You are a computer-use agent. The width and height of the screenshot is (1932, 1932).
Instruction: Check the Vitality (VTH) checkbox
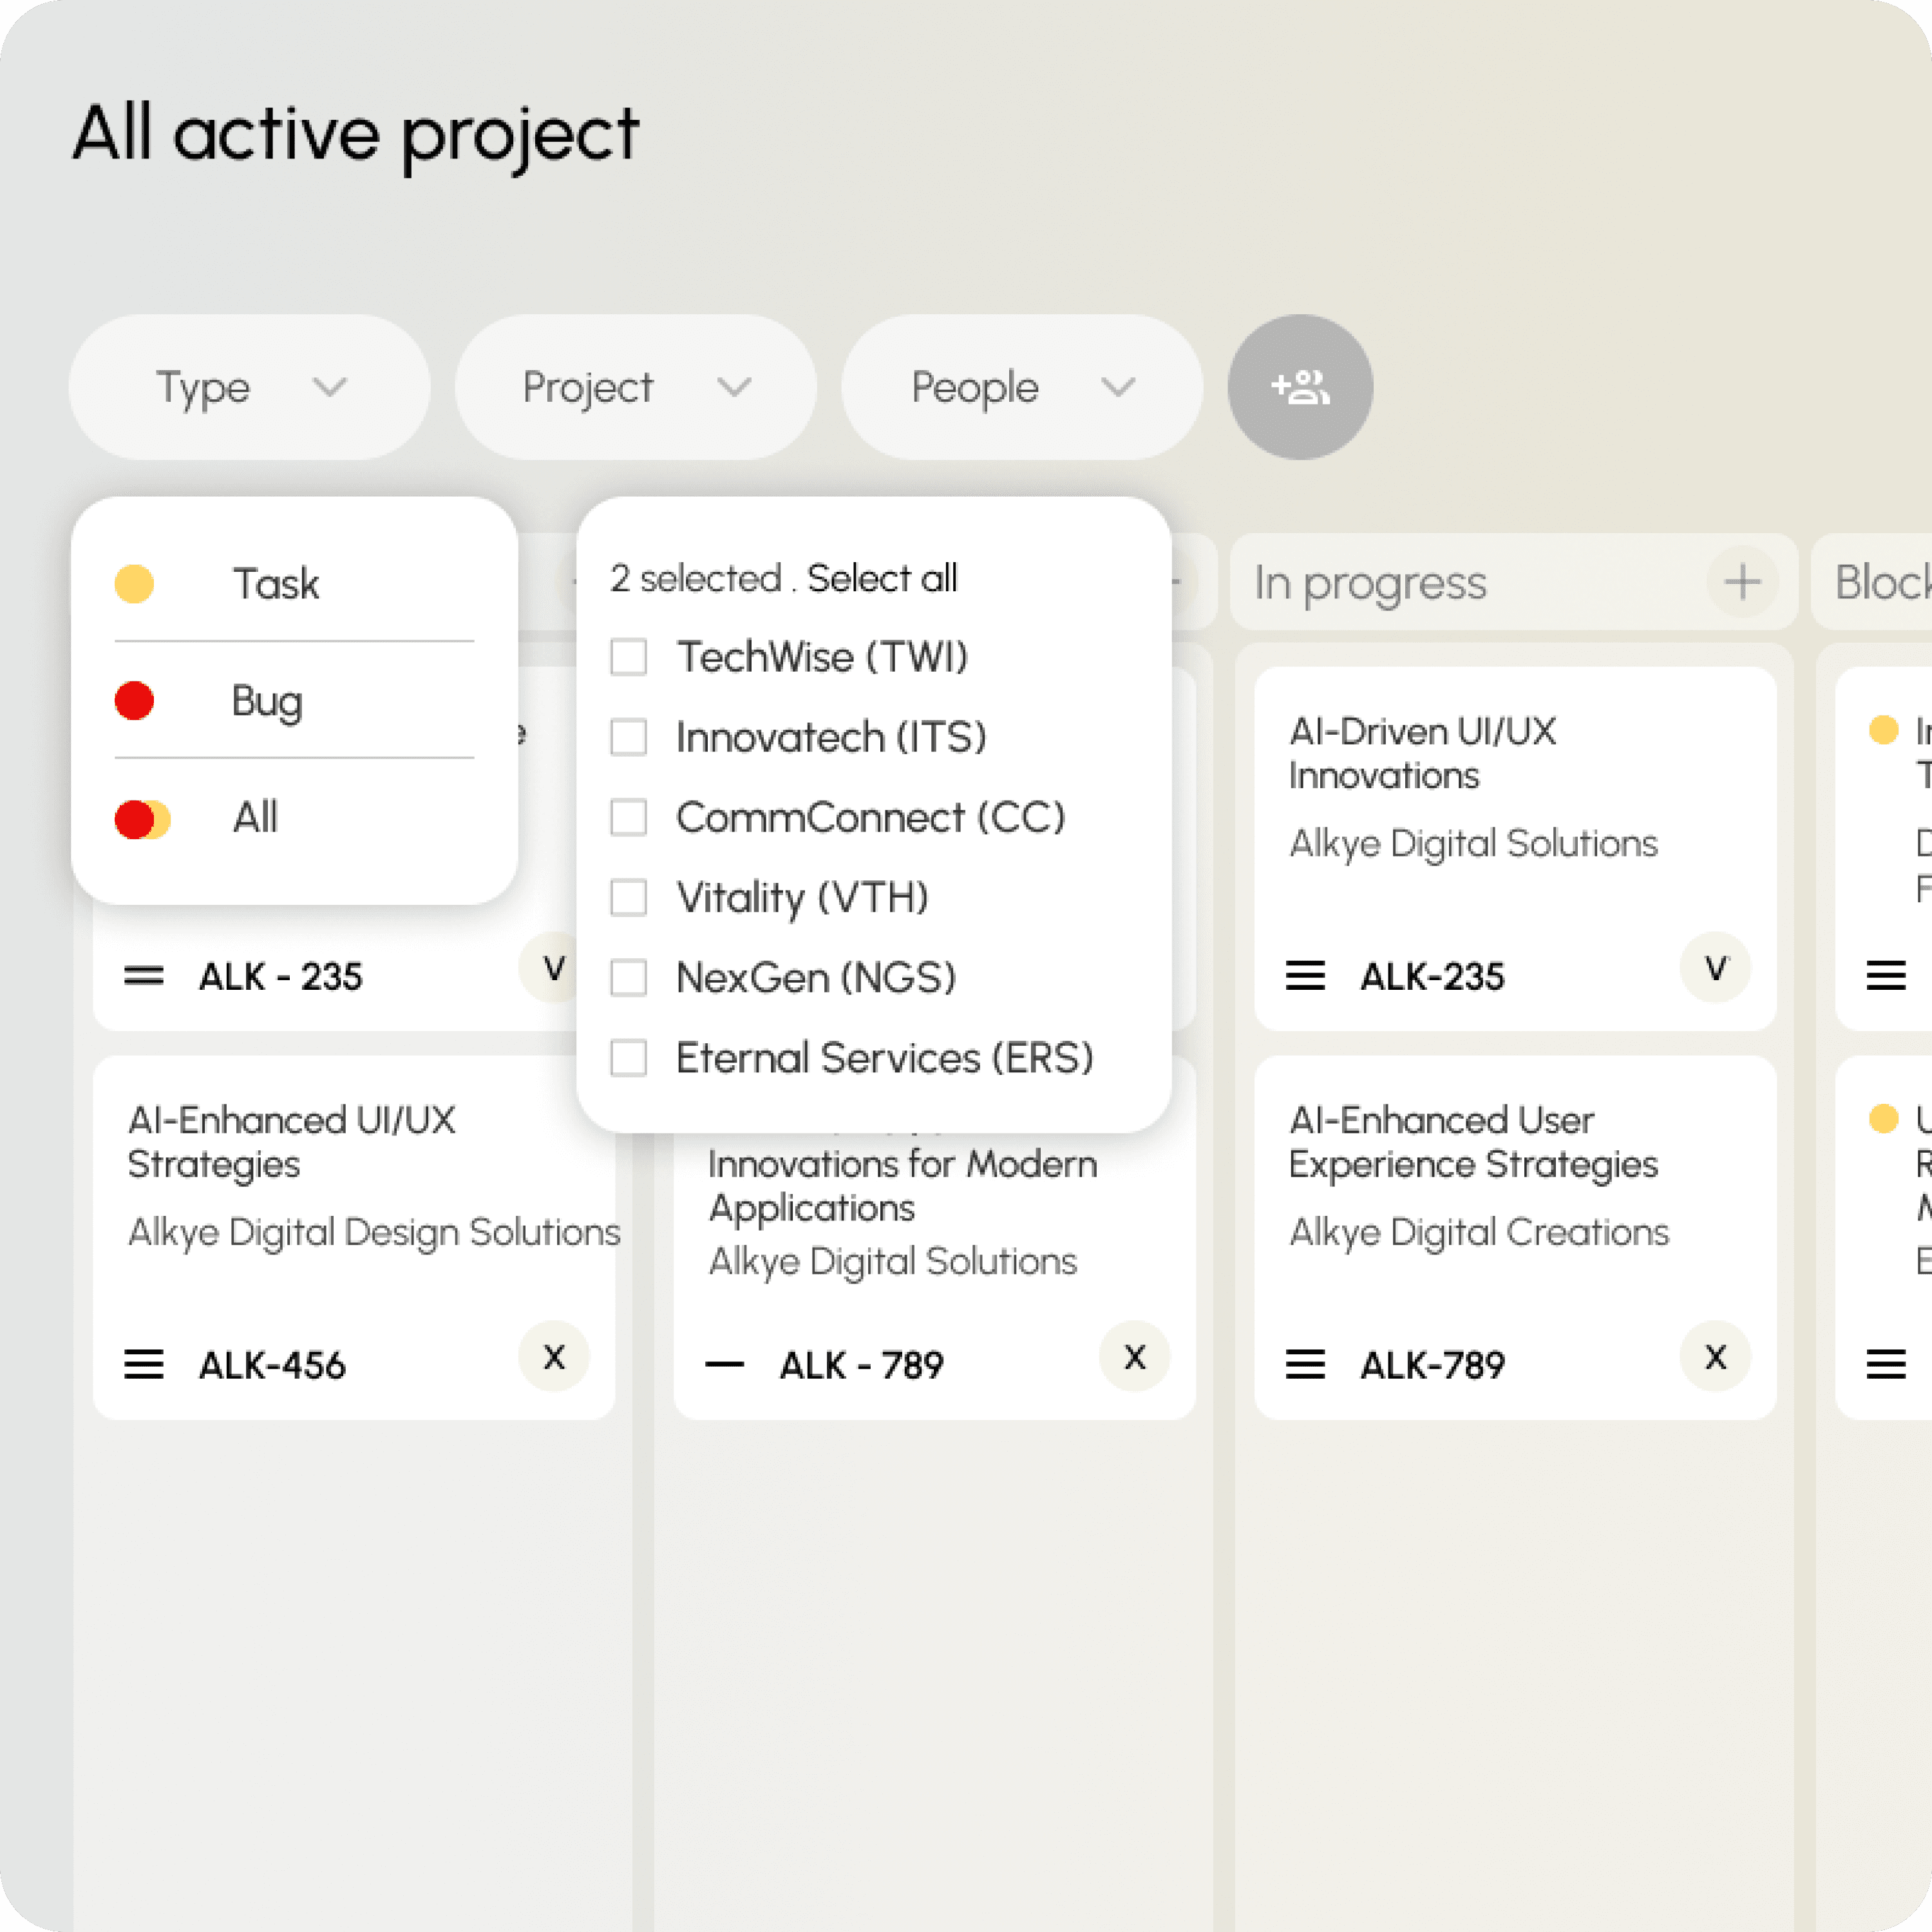point(628,897)
